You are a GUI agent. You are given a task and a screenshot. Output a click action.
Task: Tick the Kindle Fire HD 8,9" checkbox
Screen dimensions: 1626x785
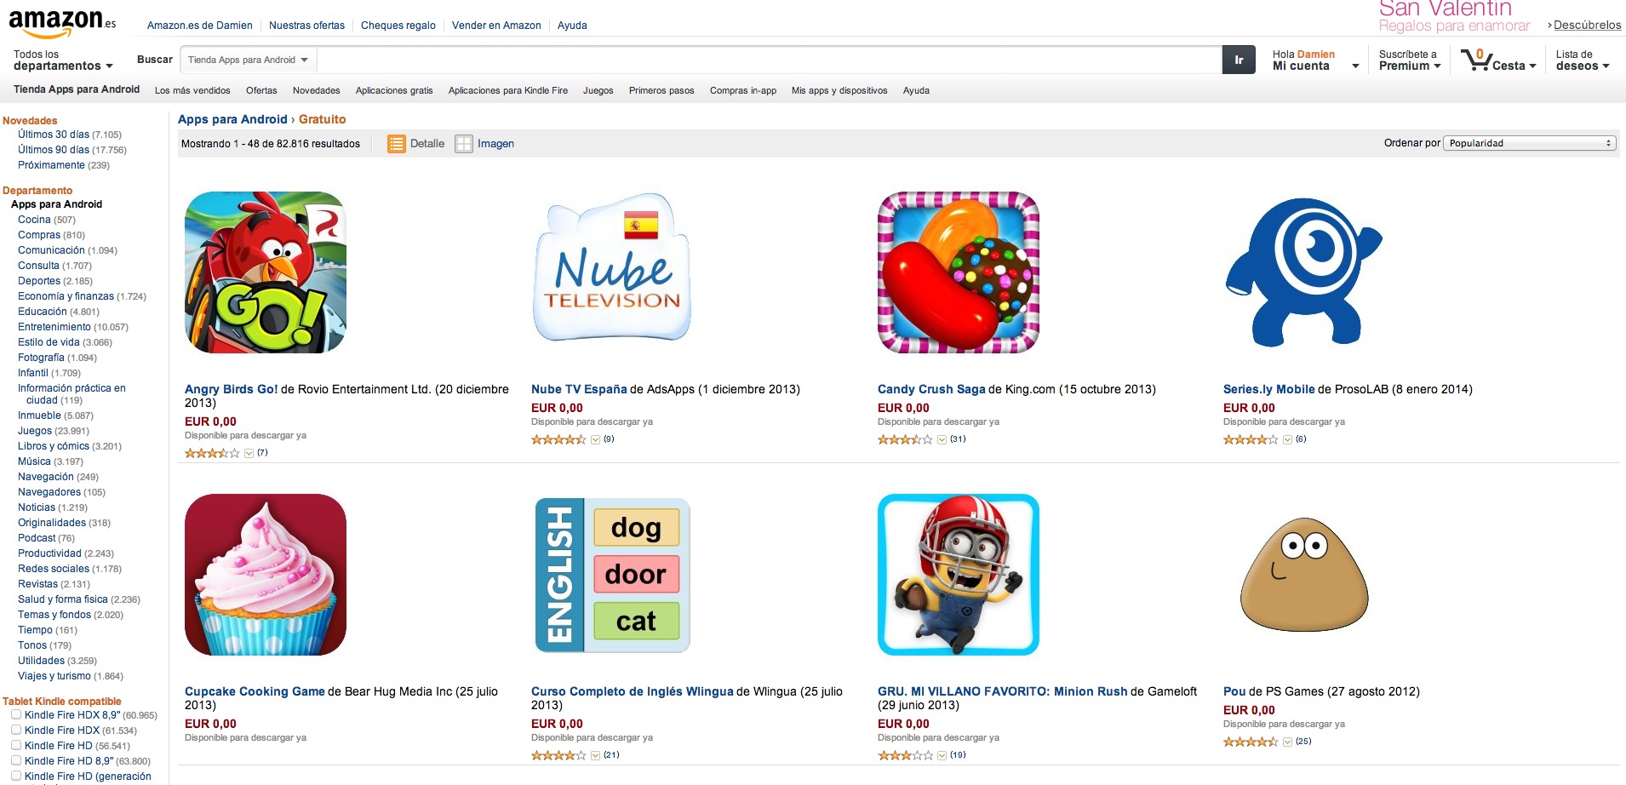coord(16,761)
